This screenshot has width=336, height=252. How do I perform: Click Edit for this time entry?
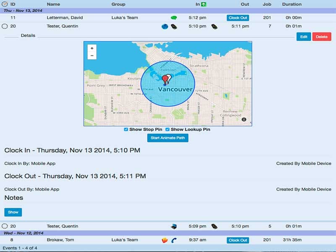pyautogui.click(x=304, y=37)
